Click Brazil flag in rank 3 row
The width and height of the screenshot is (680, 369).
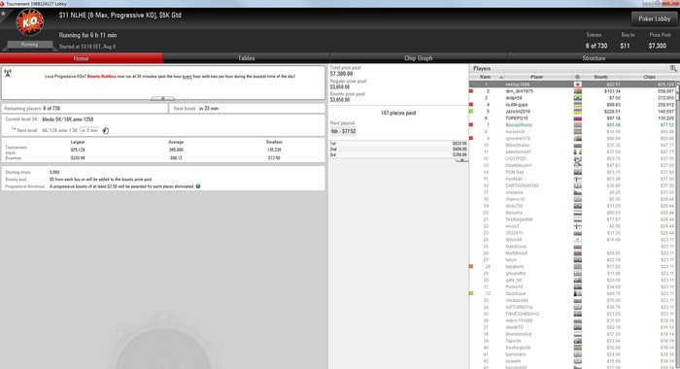(578, 98)
